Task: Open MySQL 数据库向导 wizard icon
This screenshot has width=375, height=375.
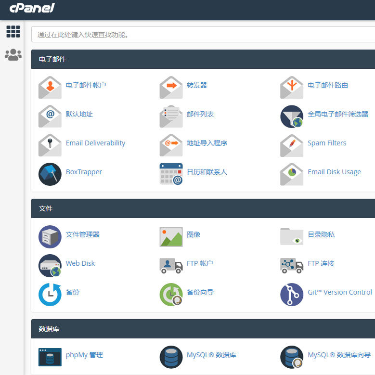Action: [292, 357]
